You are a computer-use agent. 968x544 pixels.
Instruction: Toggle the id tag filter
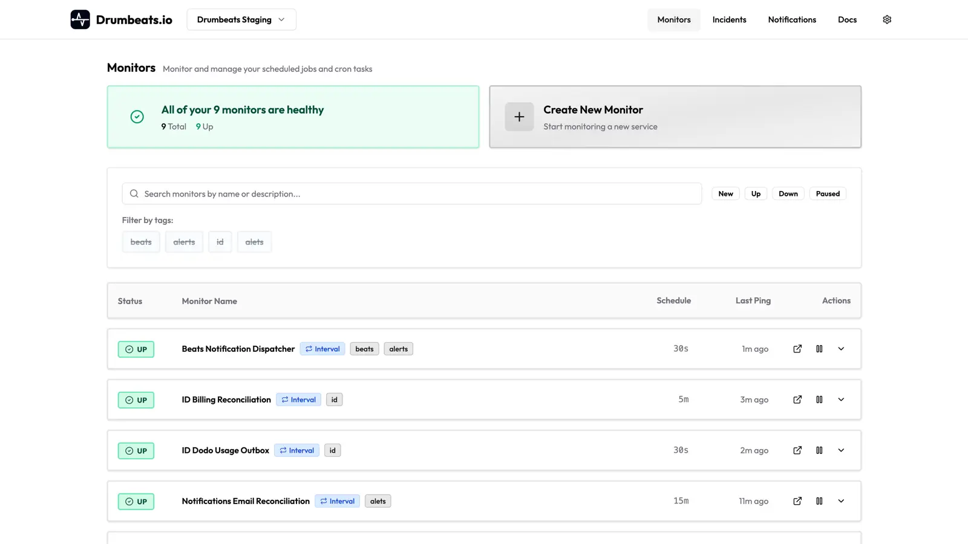tap(220, 242)
